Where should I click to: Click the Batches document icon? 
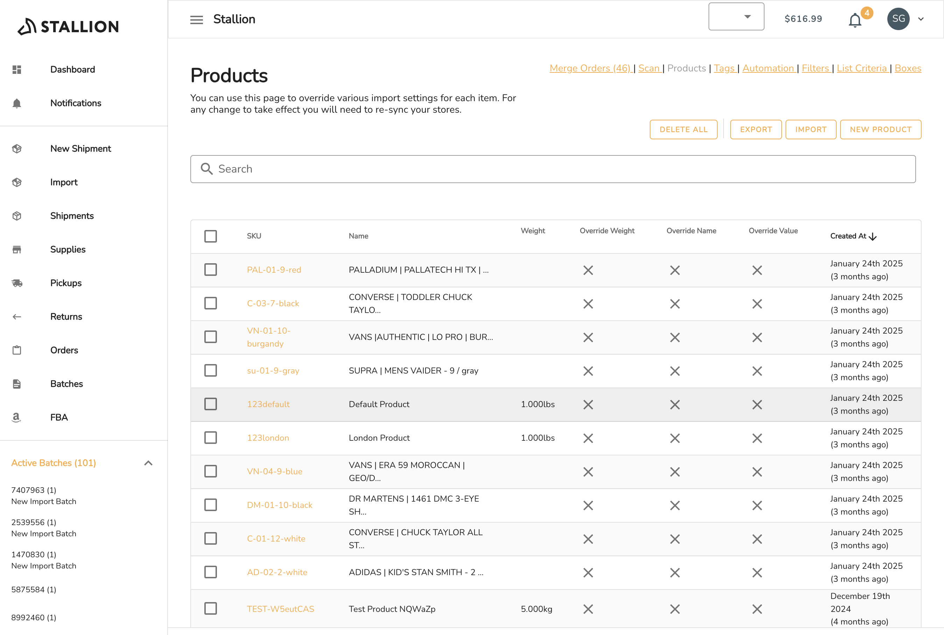coord(16,384)
